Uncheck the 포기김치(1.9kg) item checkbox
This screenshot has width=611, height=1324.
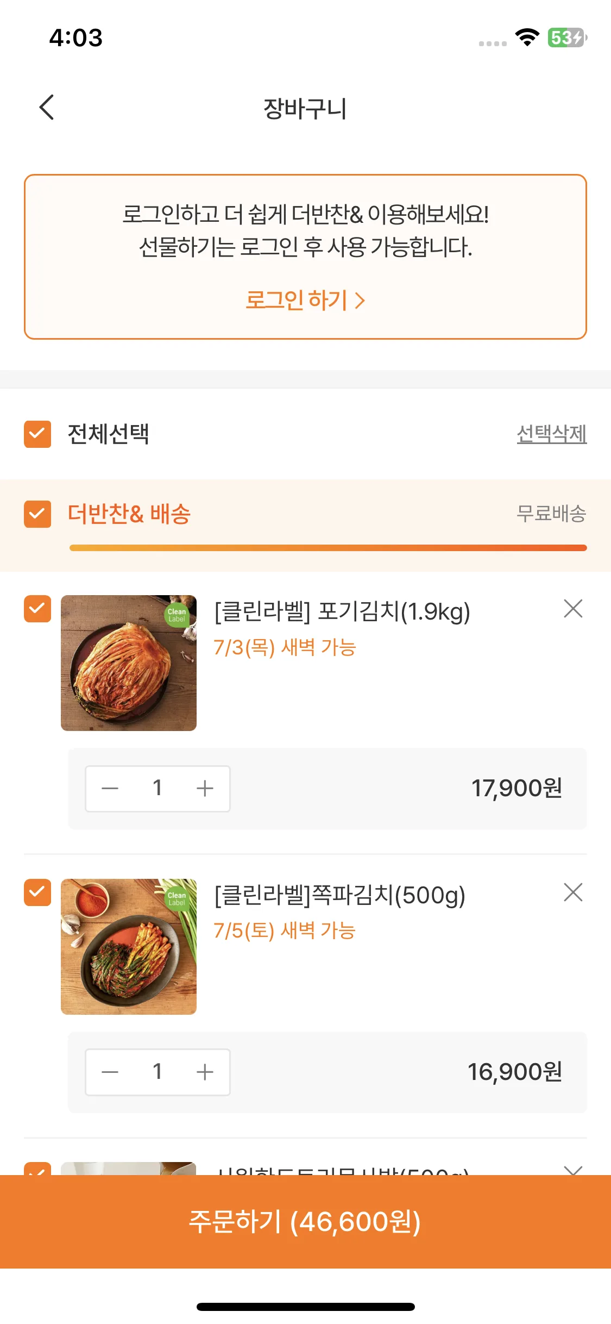click(x=37, y=609)
